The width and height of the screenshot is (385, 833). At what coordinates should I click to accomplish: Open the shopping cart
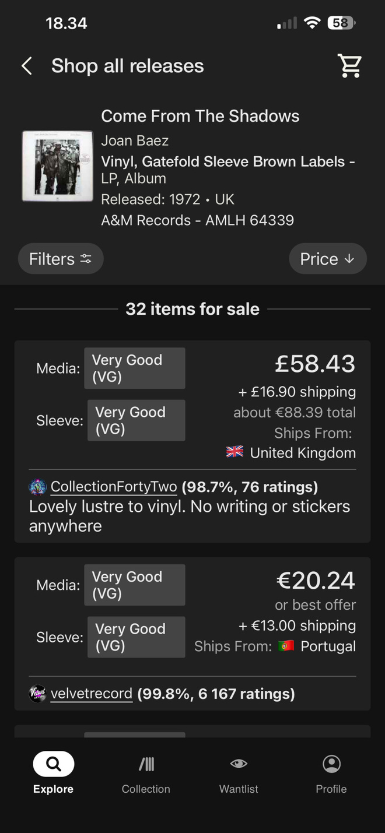[350, 66]
